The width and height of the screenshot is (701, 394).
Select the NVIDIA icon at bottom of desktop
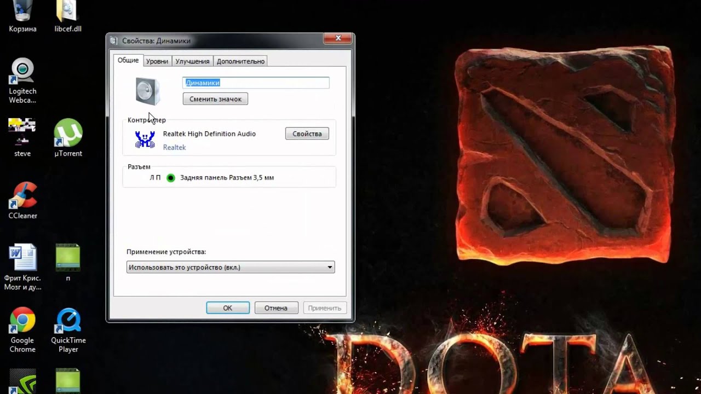point(22,382)
